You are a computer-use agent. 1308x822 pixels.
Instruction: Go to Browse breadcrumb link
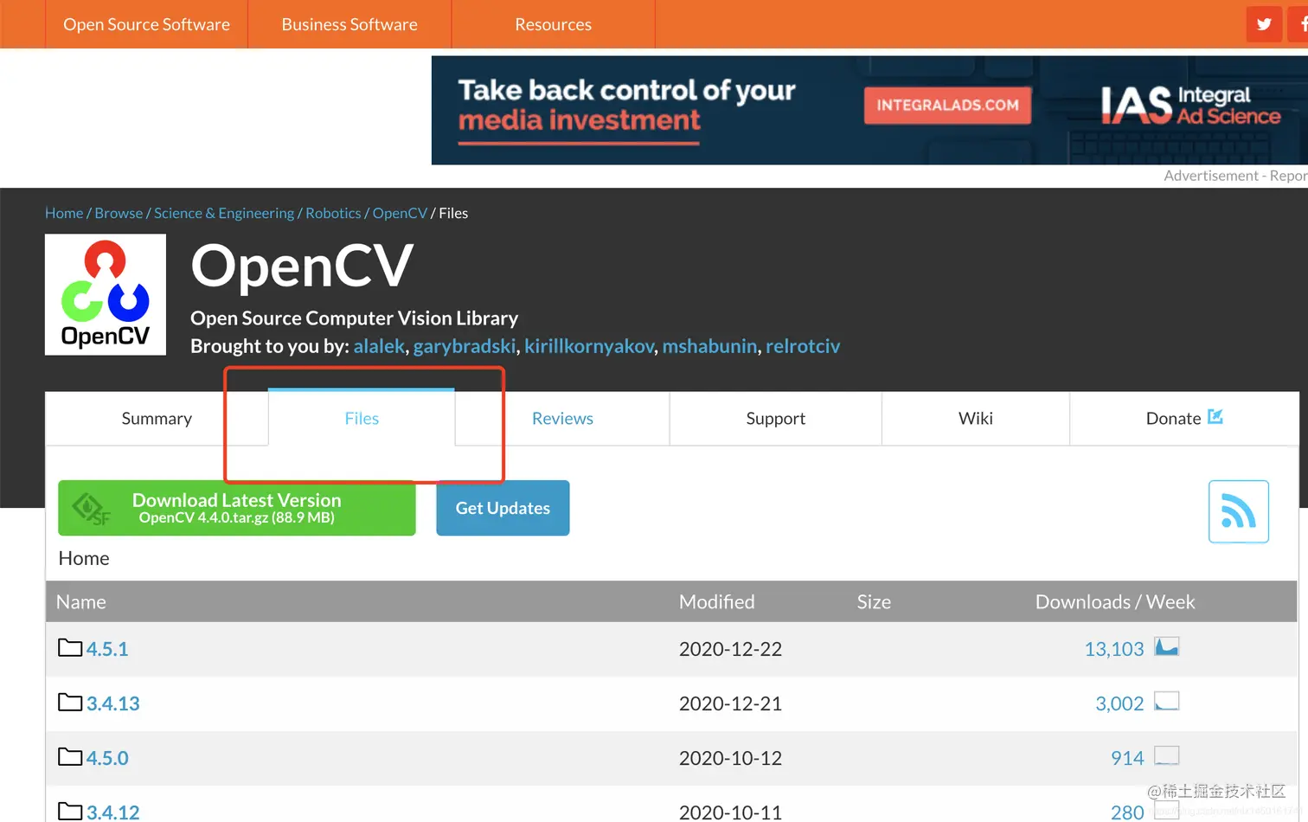pyautogui.click(x=119, y=213)
